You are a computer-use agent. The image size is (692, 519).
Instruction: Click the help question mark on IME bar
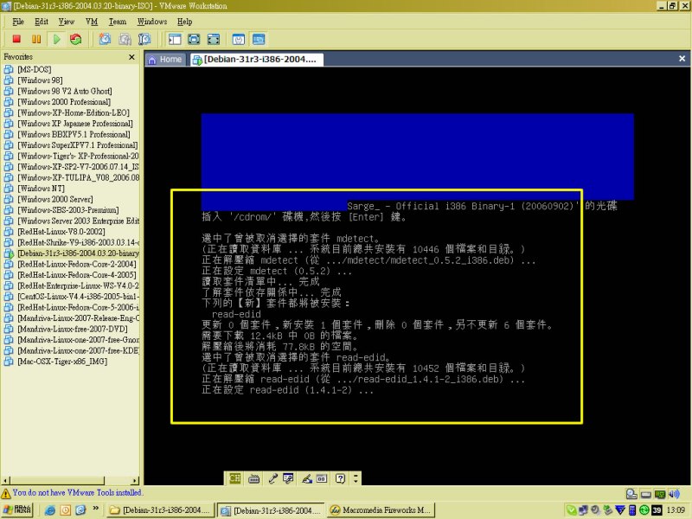[340, 478]
